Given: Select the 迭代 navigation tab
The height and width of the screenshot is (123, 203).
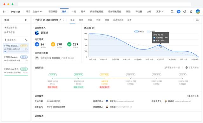Looking at the screenshot, I should coord(64,12).
